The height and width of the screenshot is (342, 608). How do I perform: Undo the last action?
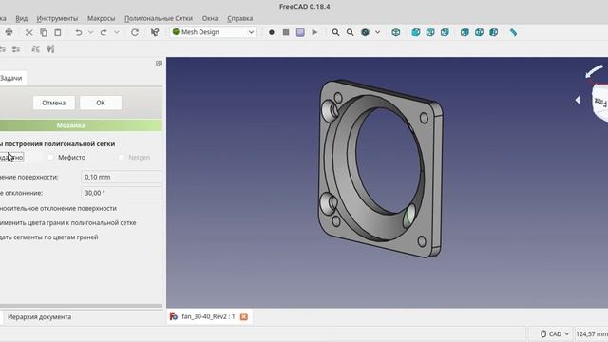[78, 32]
